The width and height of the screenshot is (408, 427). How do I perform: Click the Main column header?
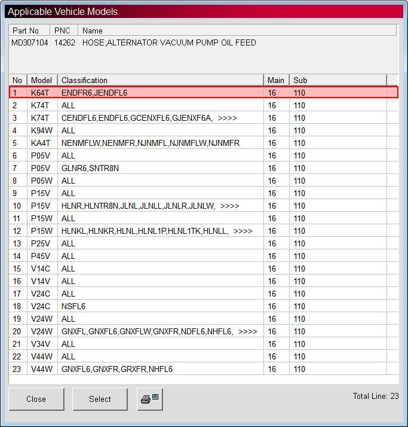click(x=277, y=80)
